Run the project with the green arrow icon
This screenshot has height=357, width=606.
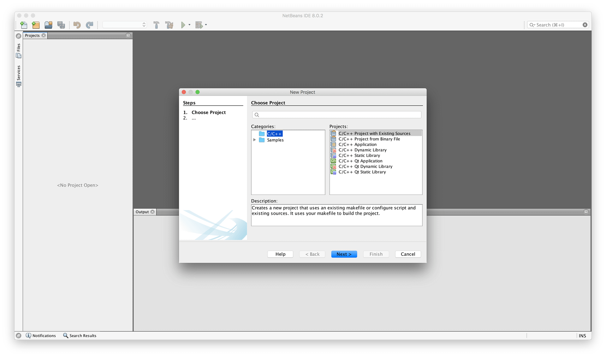[x=184, y=25]
